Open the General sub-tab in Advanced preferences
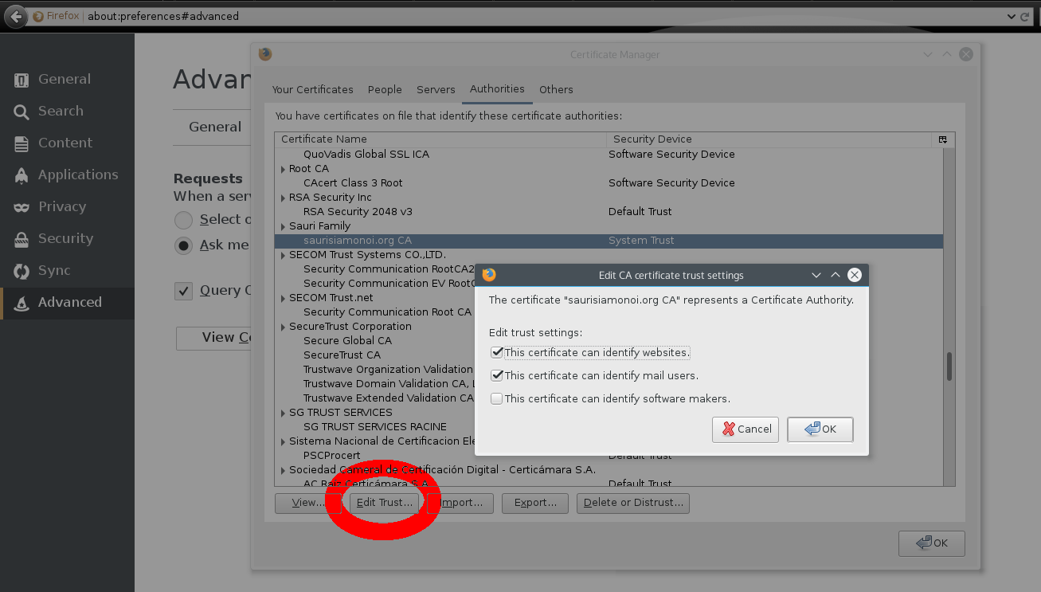Screen dimensions: 1041x592 (x=214, y=127)
